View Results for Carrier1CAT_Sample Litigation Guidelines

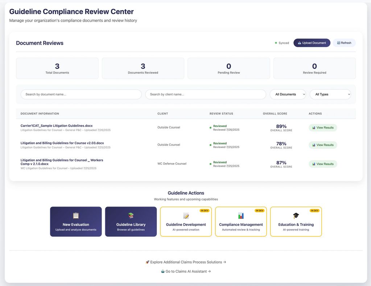pyautogui.click(x=323, y=128)
